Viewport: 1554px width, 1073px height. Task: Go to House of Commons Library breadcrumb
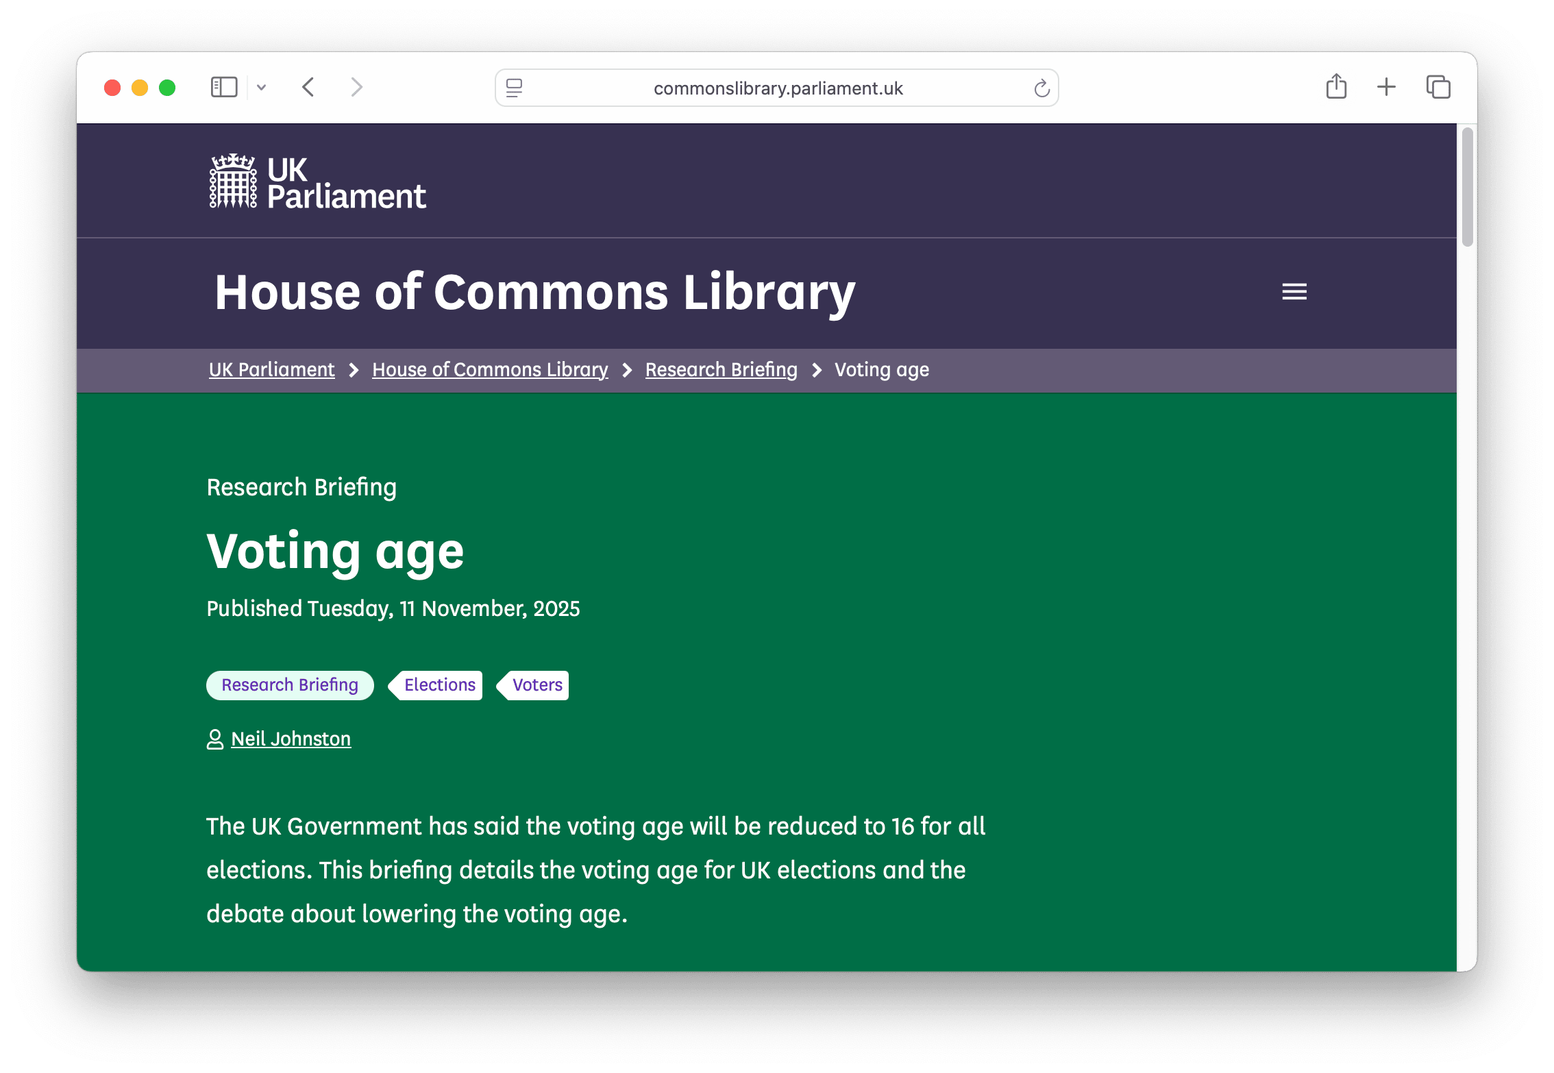pos(489,370)
